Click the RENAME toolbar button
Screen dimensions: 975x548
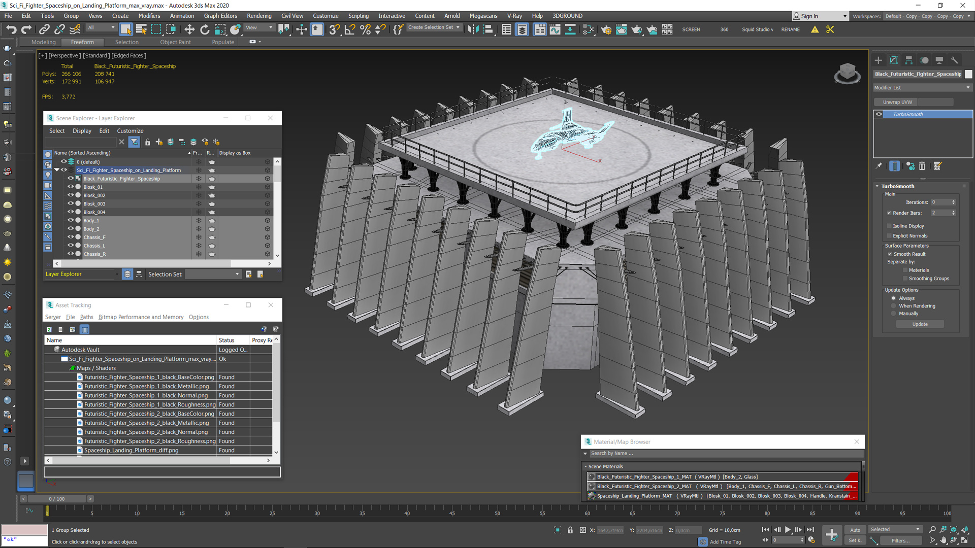tap(790, 29)
